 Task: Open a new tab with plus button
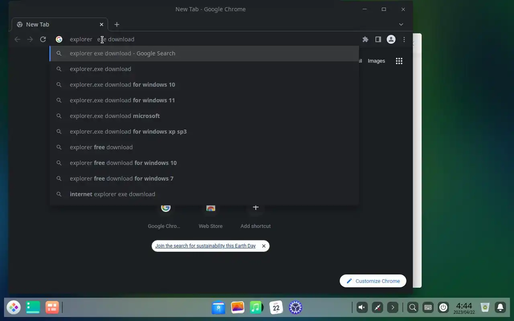point(117,24)
